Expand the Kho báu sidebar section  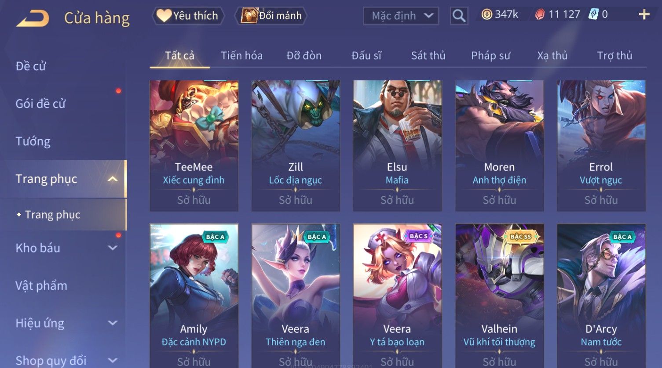(113, 248)
